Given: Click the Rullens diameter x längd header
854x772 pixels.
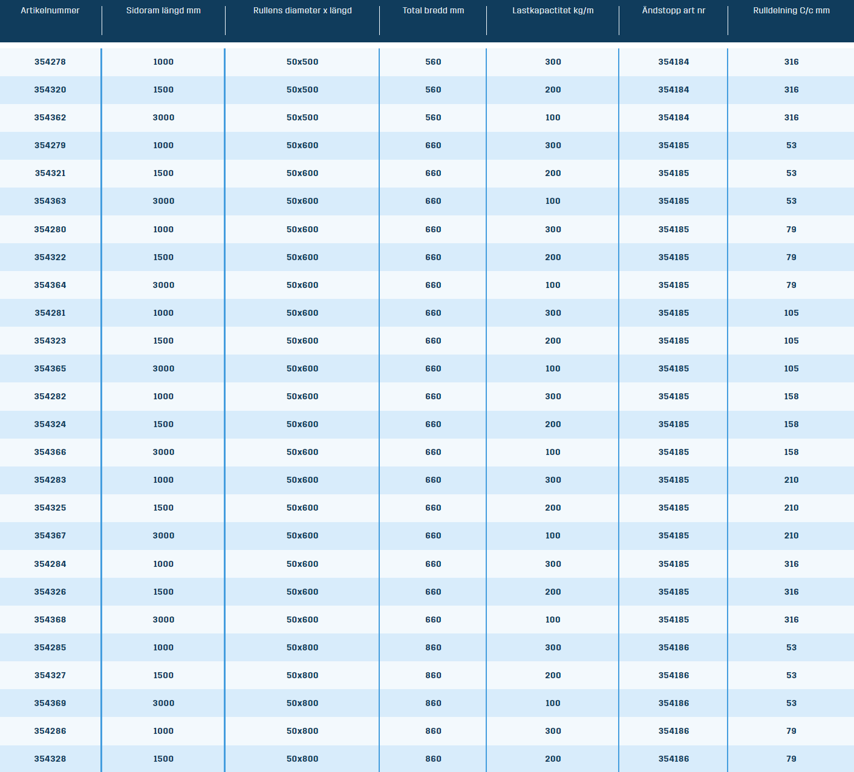Looking at the screenshot, I should tap(302, 10).
